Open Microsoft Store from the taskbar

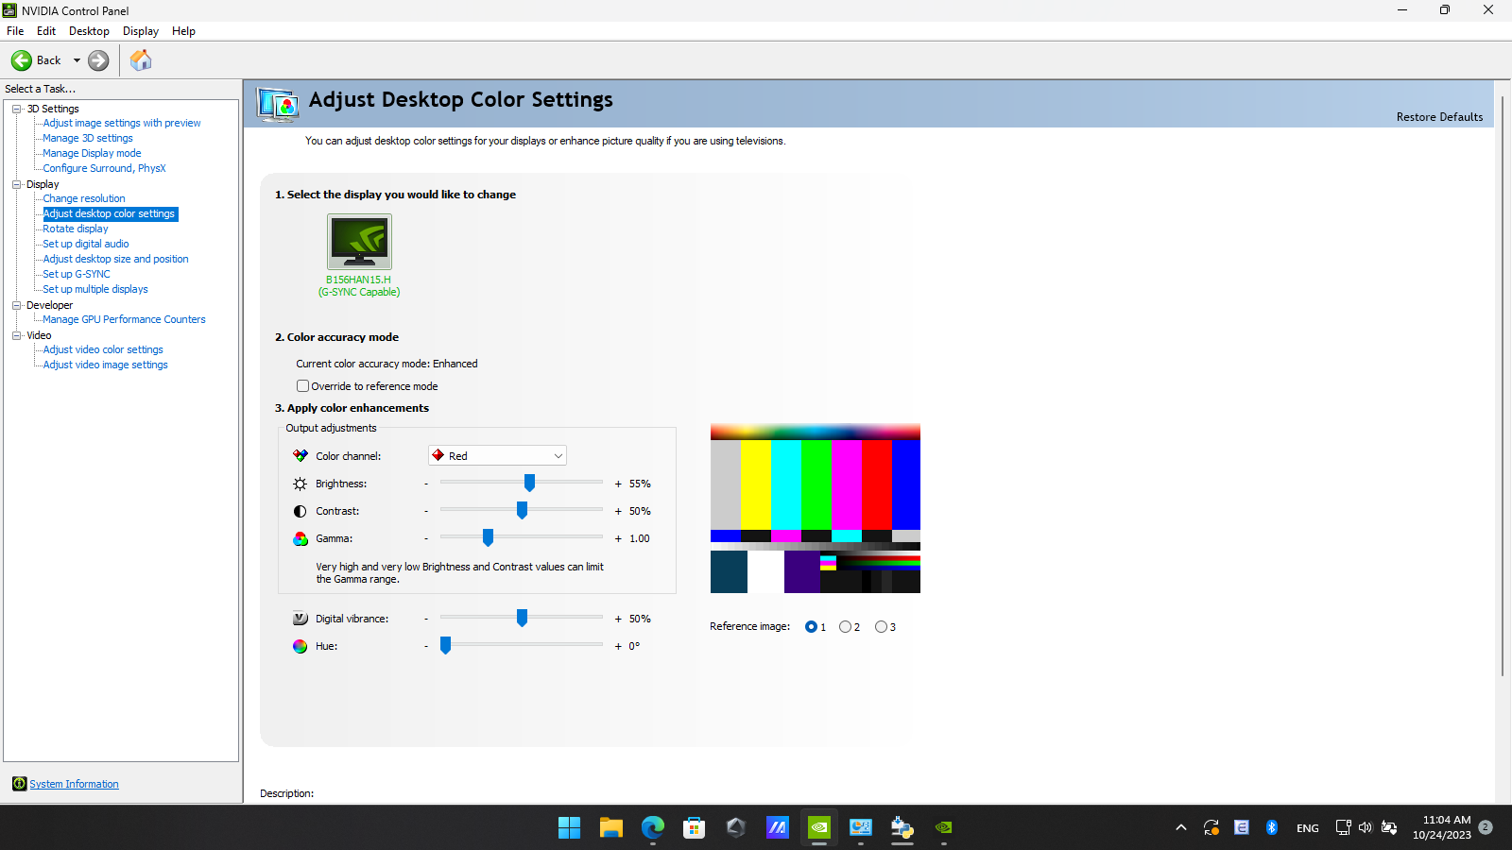[695, 828]
